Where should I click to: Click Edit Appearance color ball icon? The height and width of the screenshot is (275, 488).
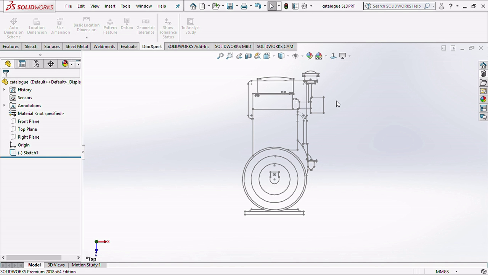click(310, 56)
